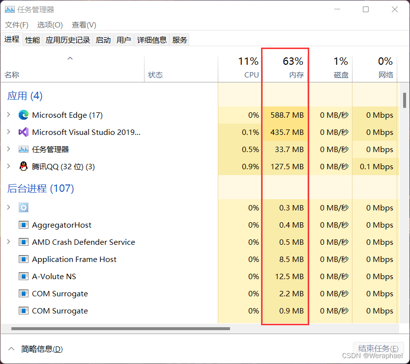Click the vertical scrollbar thumb
This screenshot has width=410, height=364.
coord(405,100)
